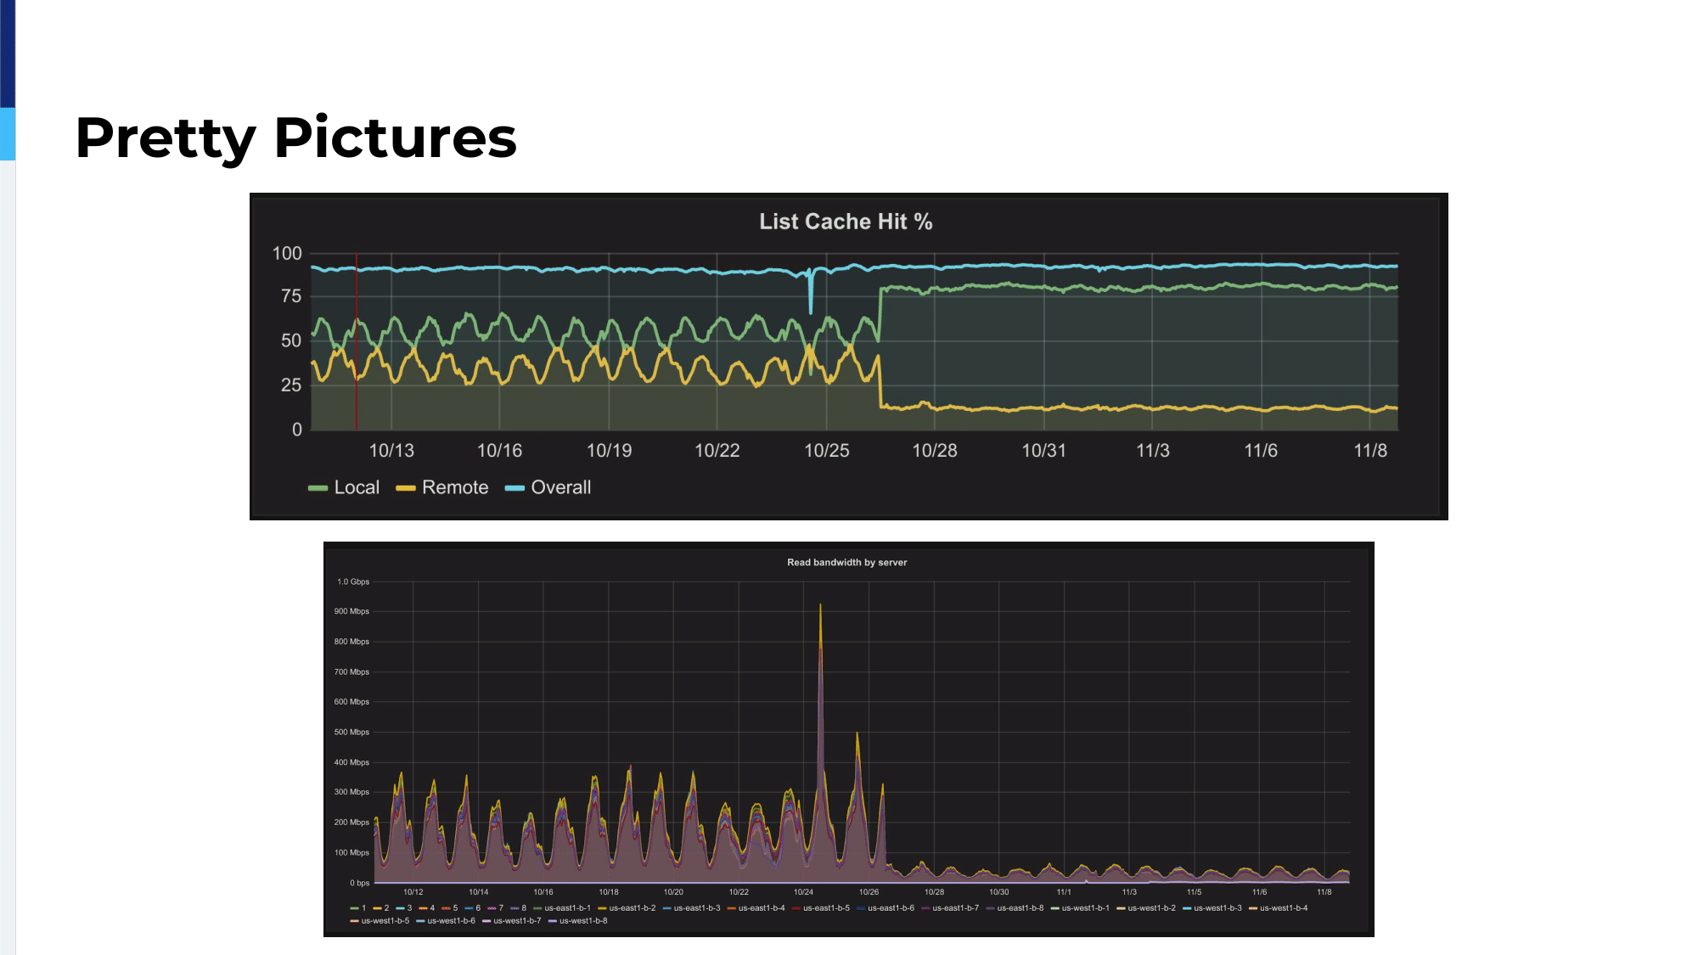Click the 10/24 bandwidth spike peak
Image resolution: width=1698 pixels, height=955 pixels.
tap(820, 606)
